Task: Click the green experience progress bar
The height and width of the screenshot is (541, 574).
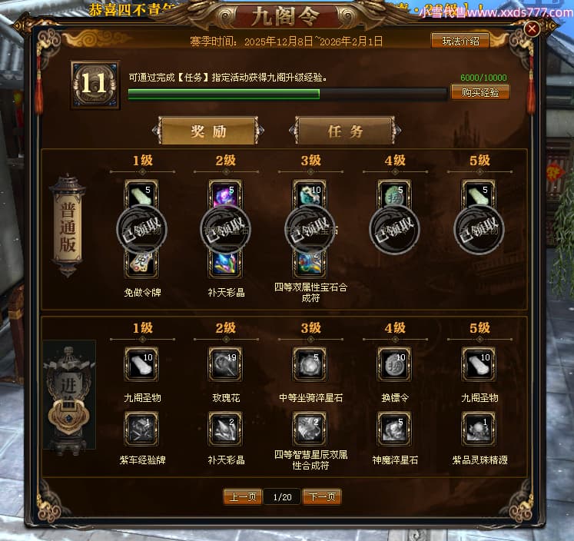Action: 287,94
